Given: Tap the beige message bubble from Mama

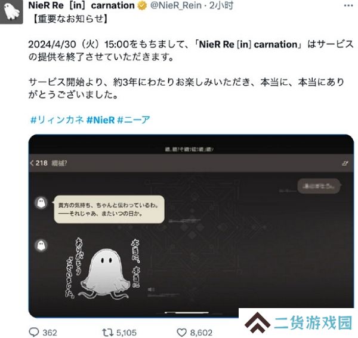Looking at the screenshot, I should pos(109,209).
